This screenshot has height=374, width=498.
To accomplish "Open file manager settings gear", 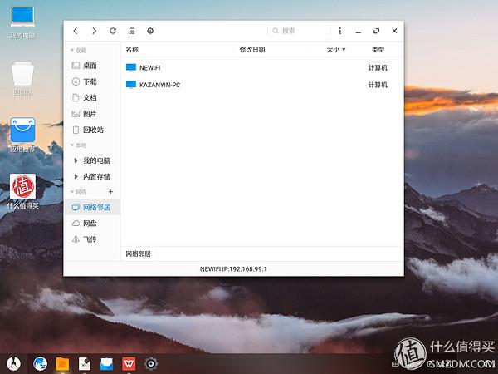I will point(150,31).
